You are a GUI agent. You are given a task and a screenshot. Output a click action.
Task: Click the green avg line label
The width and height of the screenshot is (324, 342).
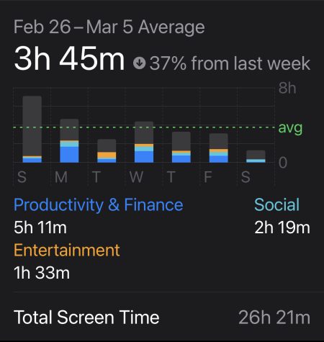[x=290, y=128]
